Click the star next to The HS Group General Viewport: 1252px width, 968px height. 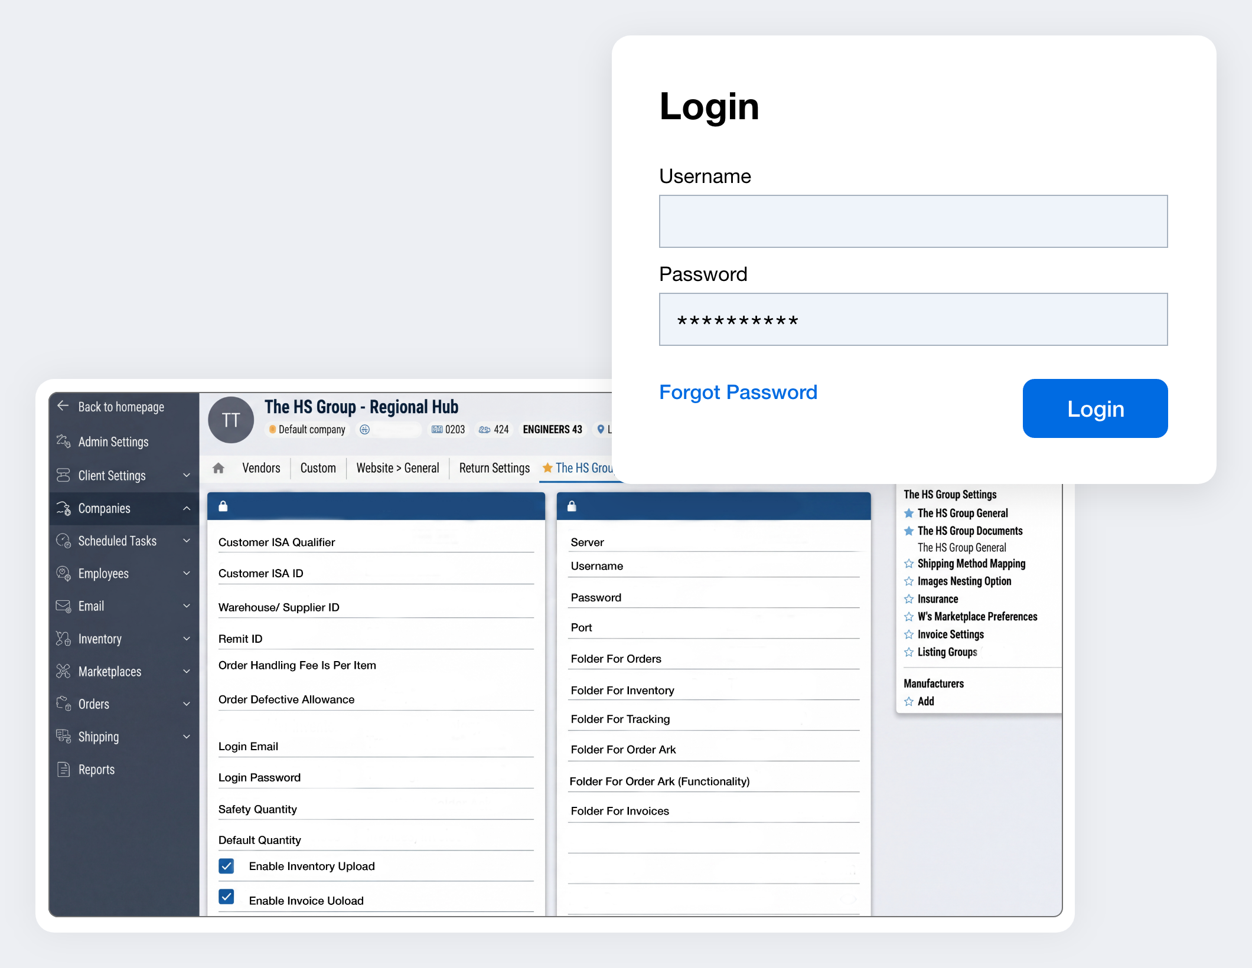[909, 514]
